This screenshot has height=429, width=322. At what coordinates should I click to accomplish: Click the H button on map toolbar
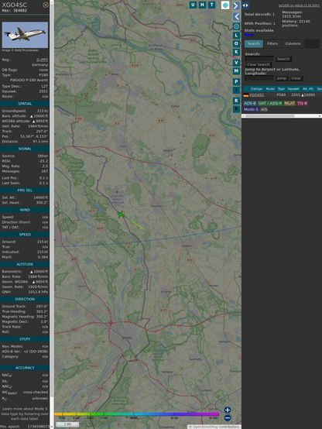tap(203, 5)
